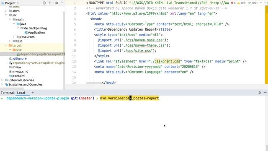Screen dimensions: 268x151
Task: Click the collapse all icon in Project panel
Action: (50, 3)
